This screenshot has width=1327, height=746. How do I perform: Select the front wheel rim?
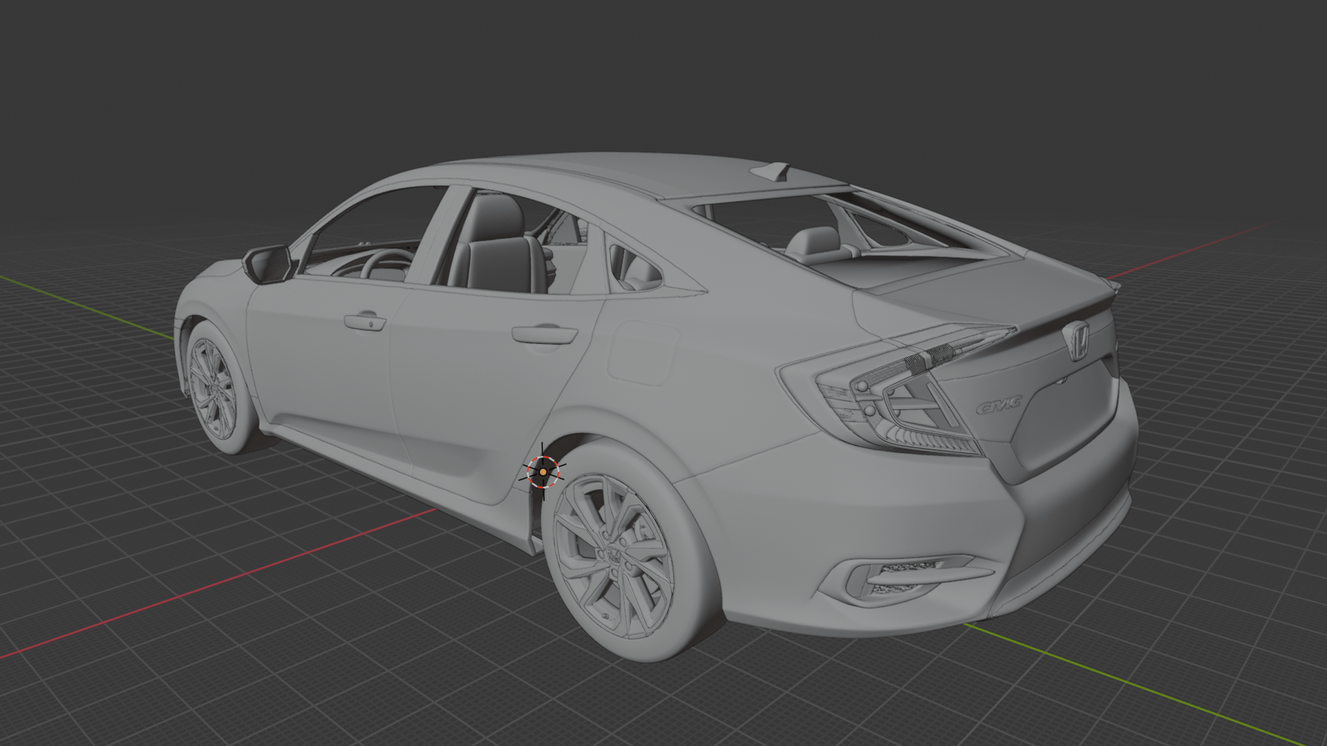coord(212,389)
